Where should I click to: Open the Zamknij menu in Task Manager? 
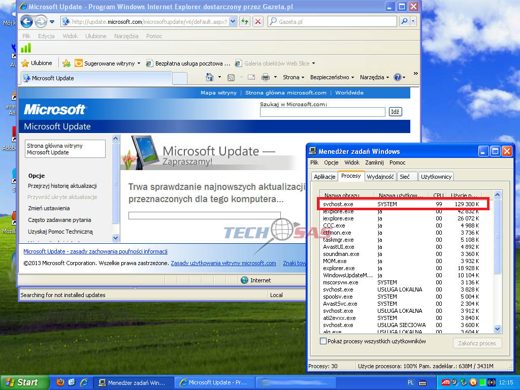[x=374, y=162]
